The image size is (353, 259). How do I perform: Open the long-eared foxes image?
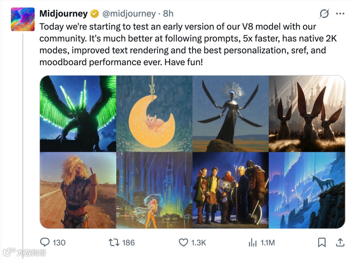click(307, 114)
